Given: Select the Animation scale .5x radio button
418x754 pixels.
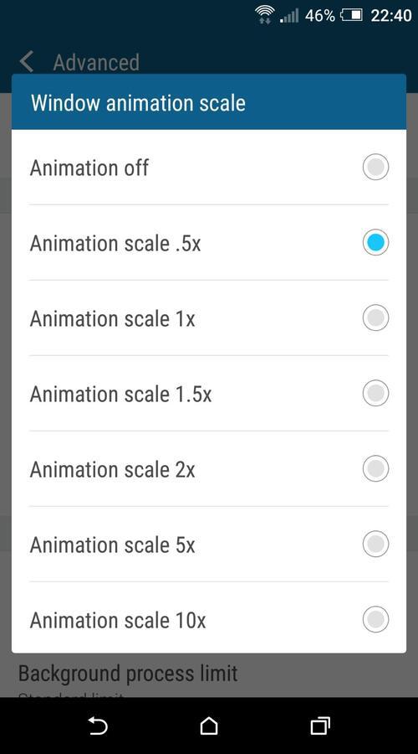Looking at the screenshot, I should point(375,242).
